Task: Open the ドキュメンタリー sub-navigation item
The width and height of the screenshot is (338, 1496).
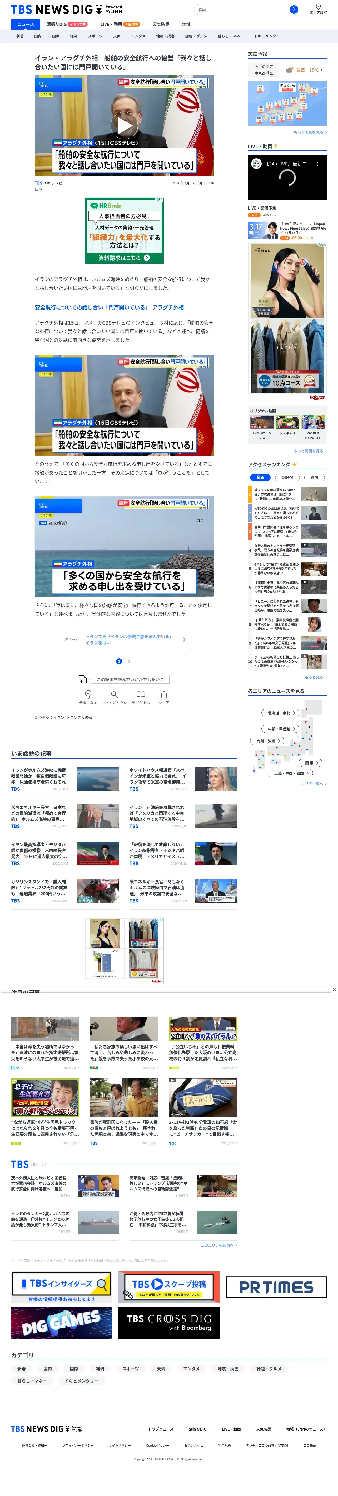Action: tap(269, 36)
